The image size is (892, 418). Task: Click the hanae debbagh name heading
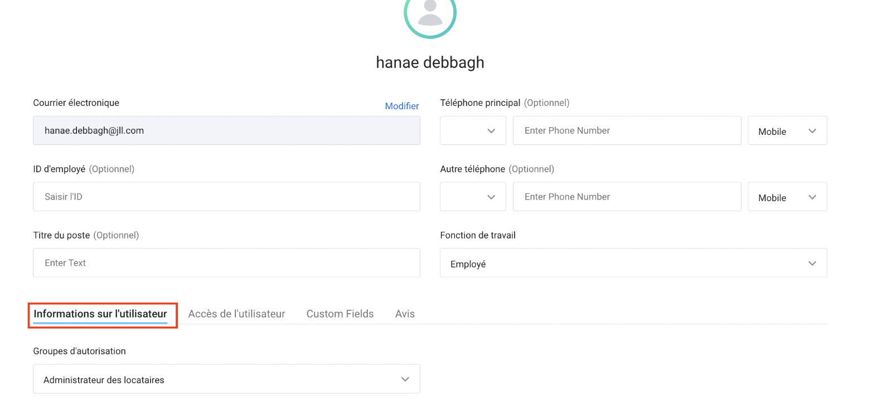[430, 62]
